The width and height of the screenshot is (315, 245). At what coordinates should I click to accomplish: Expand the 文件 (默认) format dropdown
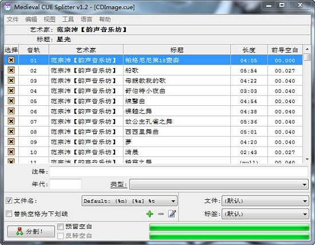[265, 201]
